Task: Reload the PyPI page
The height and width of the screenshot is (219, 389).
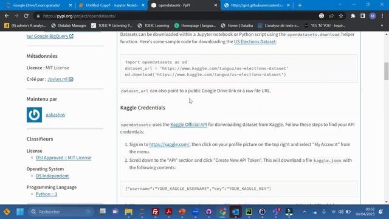Action: tap(26, 16)
